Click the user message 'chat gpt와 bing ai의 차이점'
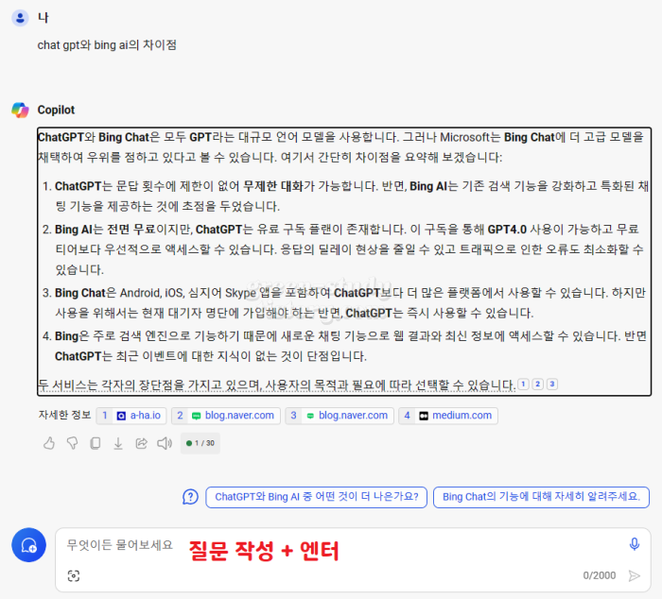The width and height of the screenshot is (662, 599). pyautogui.click(x=107, y=45)
